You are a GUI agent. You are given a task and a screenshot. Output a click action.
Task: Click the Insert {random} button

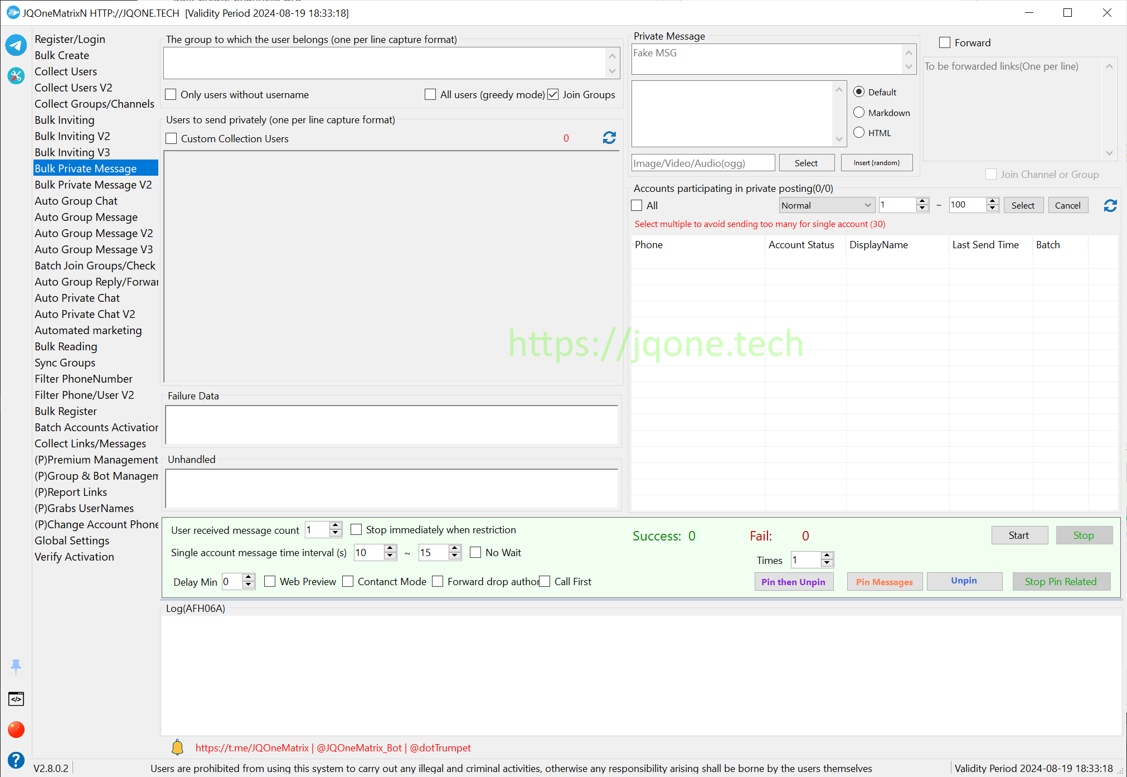coord(877,163)
